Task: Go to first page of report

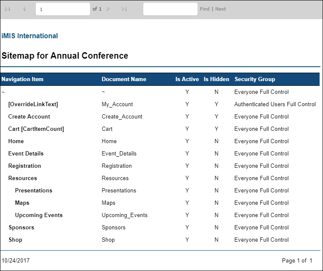Action: (8, 9)
